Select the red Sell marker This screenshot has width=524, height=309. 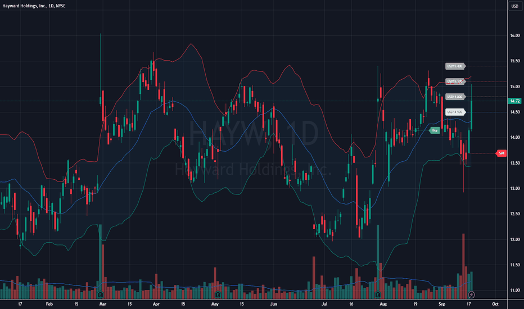502,153
